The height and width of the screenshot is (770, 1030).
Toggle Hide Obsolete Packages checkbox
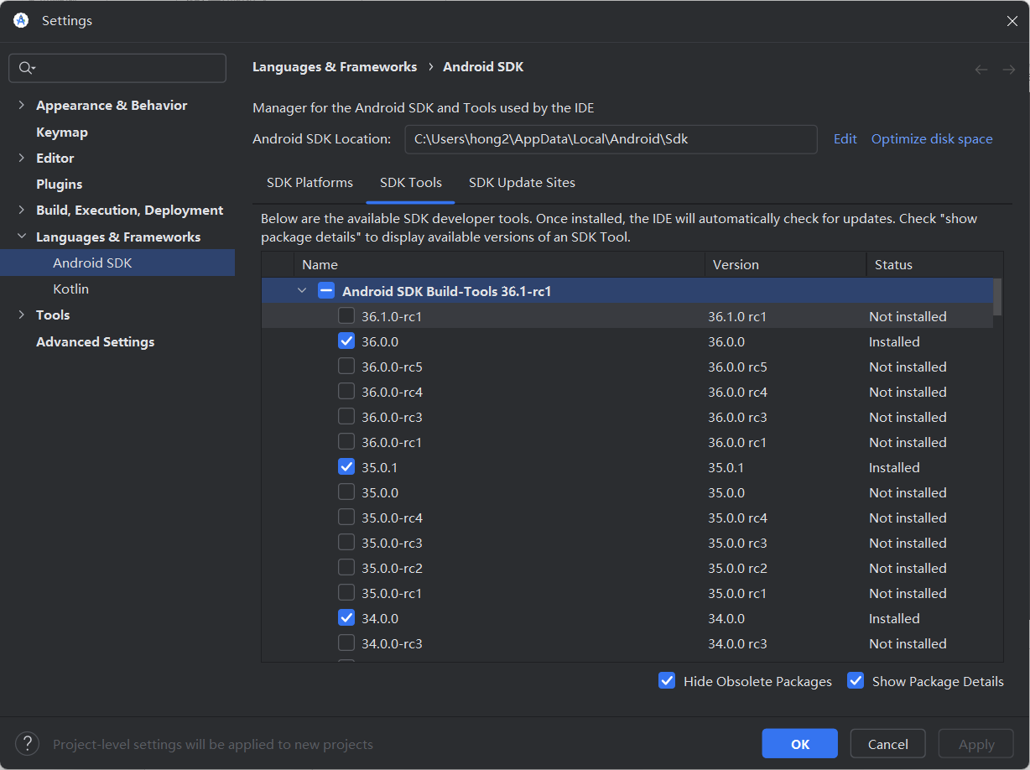(x=667, y=680)
